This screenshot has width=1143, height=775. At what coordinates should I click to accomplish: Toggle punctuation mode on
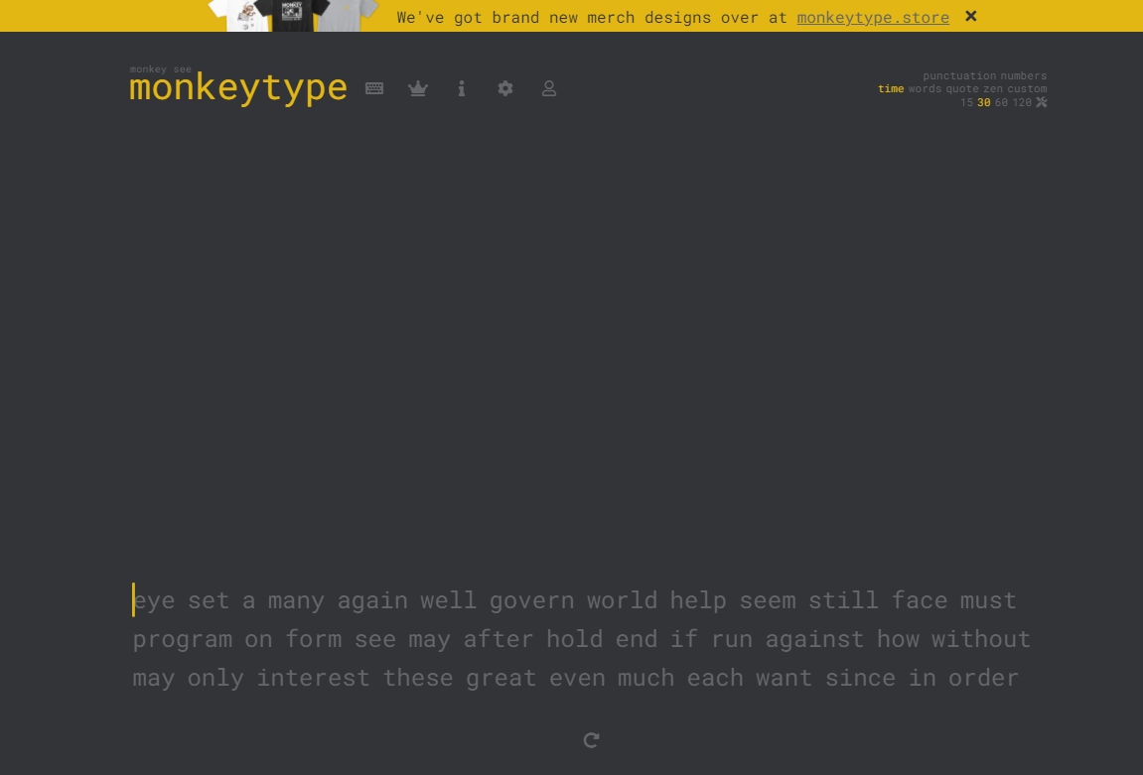(959, 76)
